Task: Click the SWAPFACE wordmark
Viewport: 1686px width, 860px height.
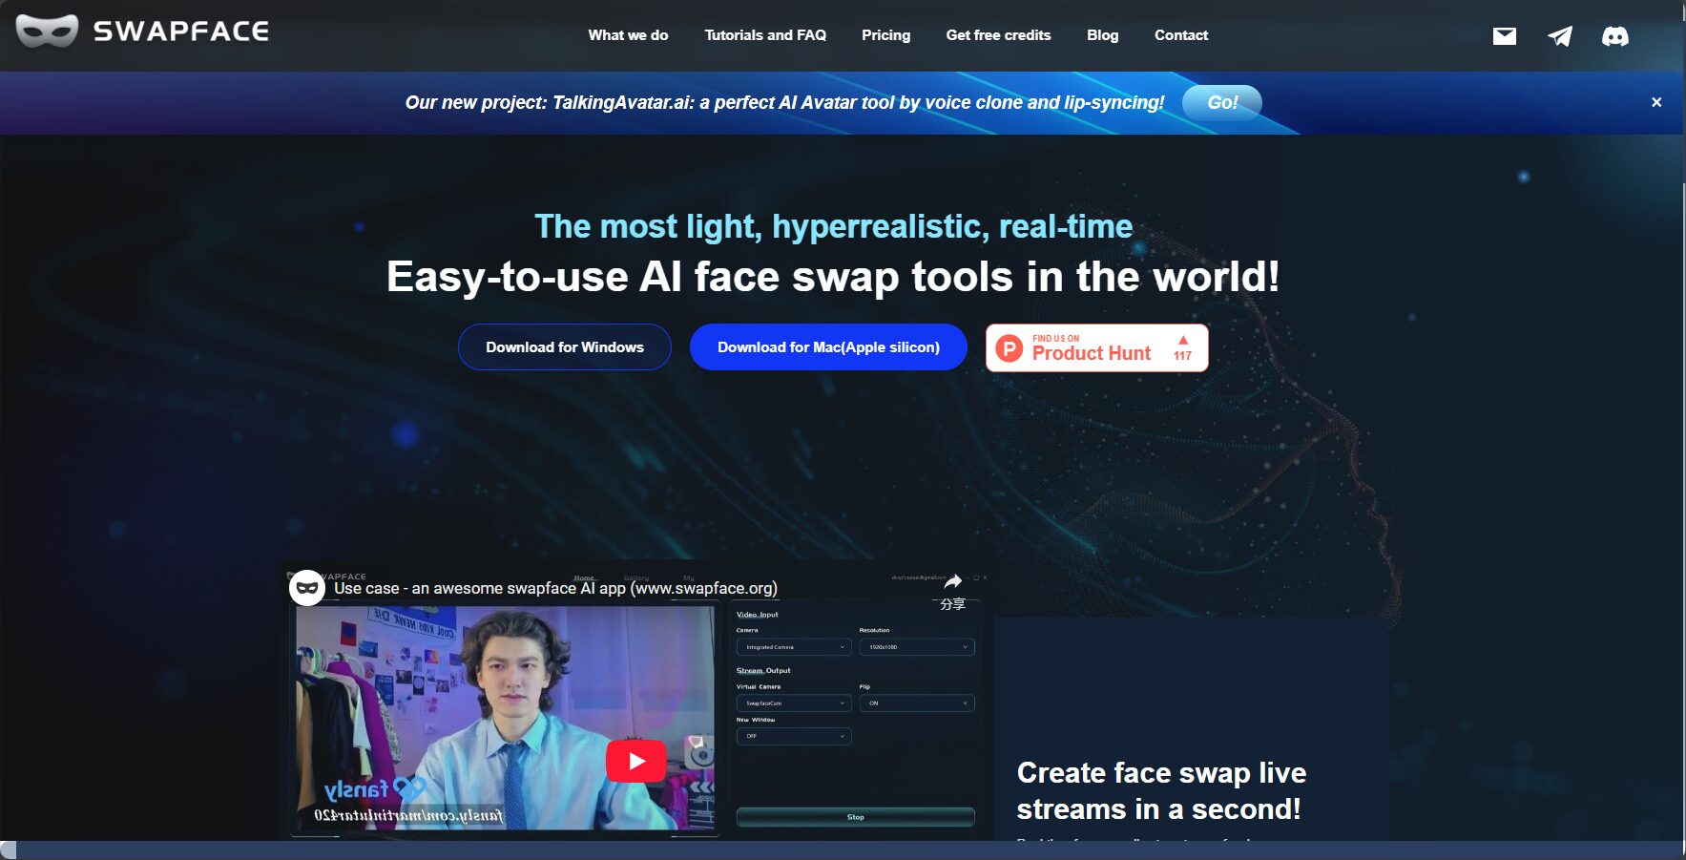Action: (181, 31)
